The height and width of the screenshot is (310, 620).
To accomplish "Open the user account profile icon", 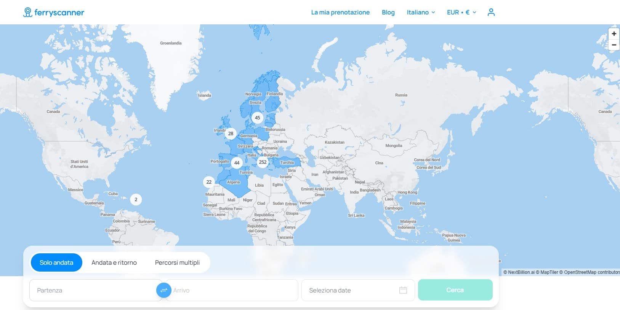I will click(x=491, y=12).
